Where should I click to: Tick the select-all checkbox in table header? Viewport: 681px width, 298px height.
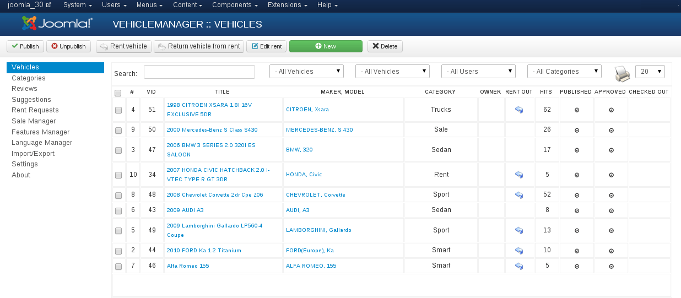click(118, 93)
